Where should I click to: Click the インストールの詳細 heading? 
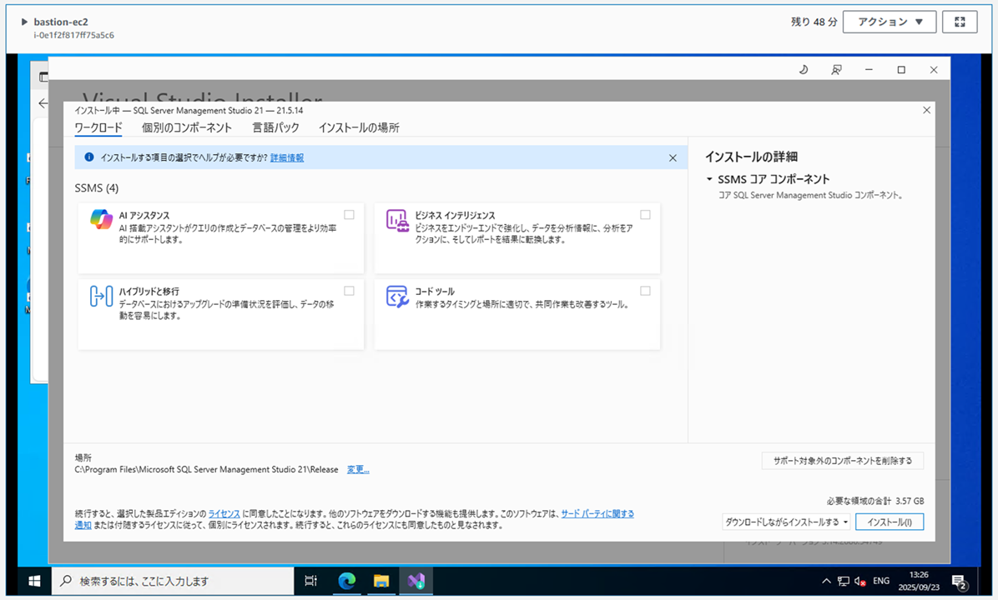click(x=751, y=157)
